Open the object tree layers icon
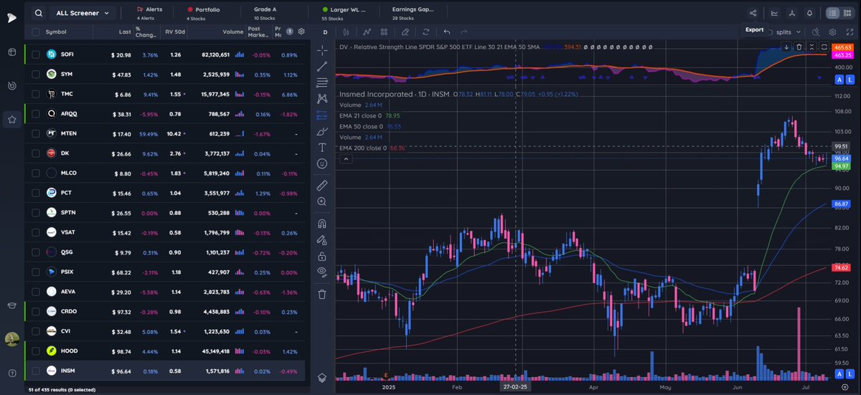 click(x=322, y=377)
